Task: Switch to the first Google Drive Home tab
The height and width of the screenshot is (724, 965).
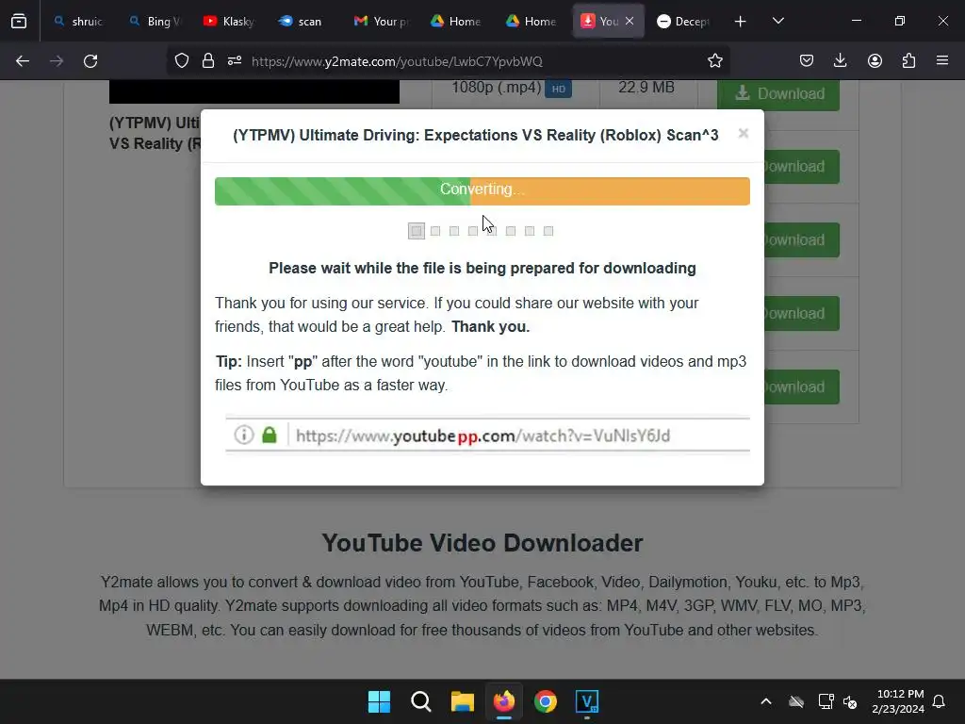Action: tap(455, 21)
